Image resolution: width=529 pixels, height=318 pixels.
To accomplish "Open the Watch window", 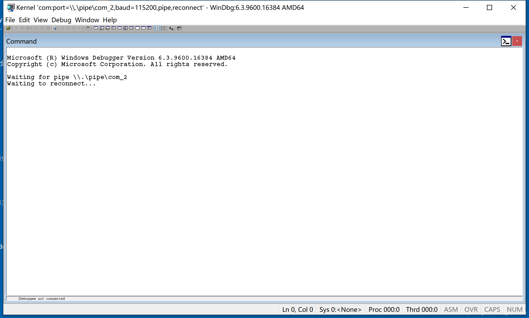I will click(102, 28).
